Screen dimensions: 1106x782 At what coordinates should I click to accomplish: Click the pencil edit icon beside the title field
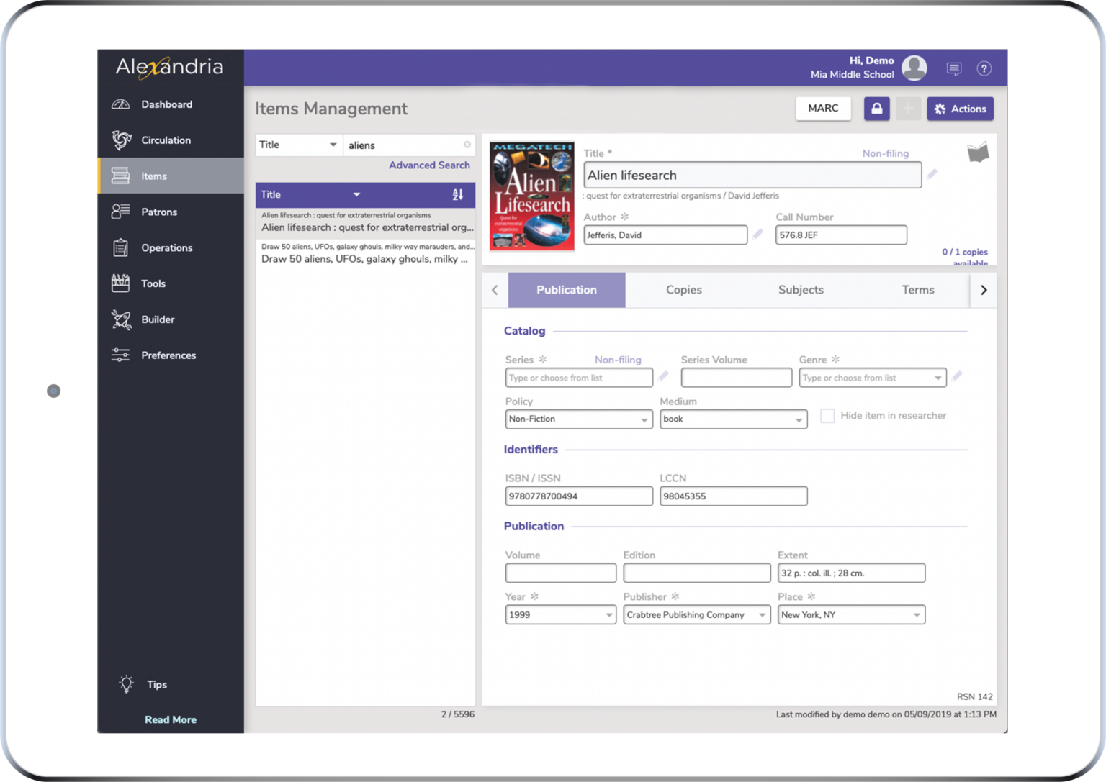tap(932, 173)
